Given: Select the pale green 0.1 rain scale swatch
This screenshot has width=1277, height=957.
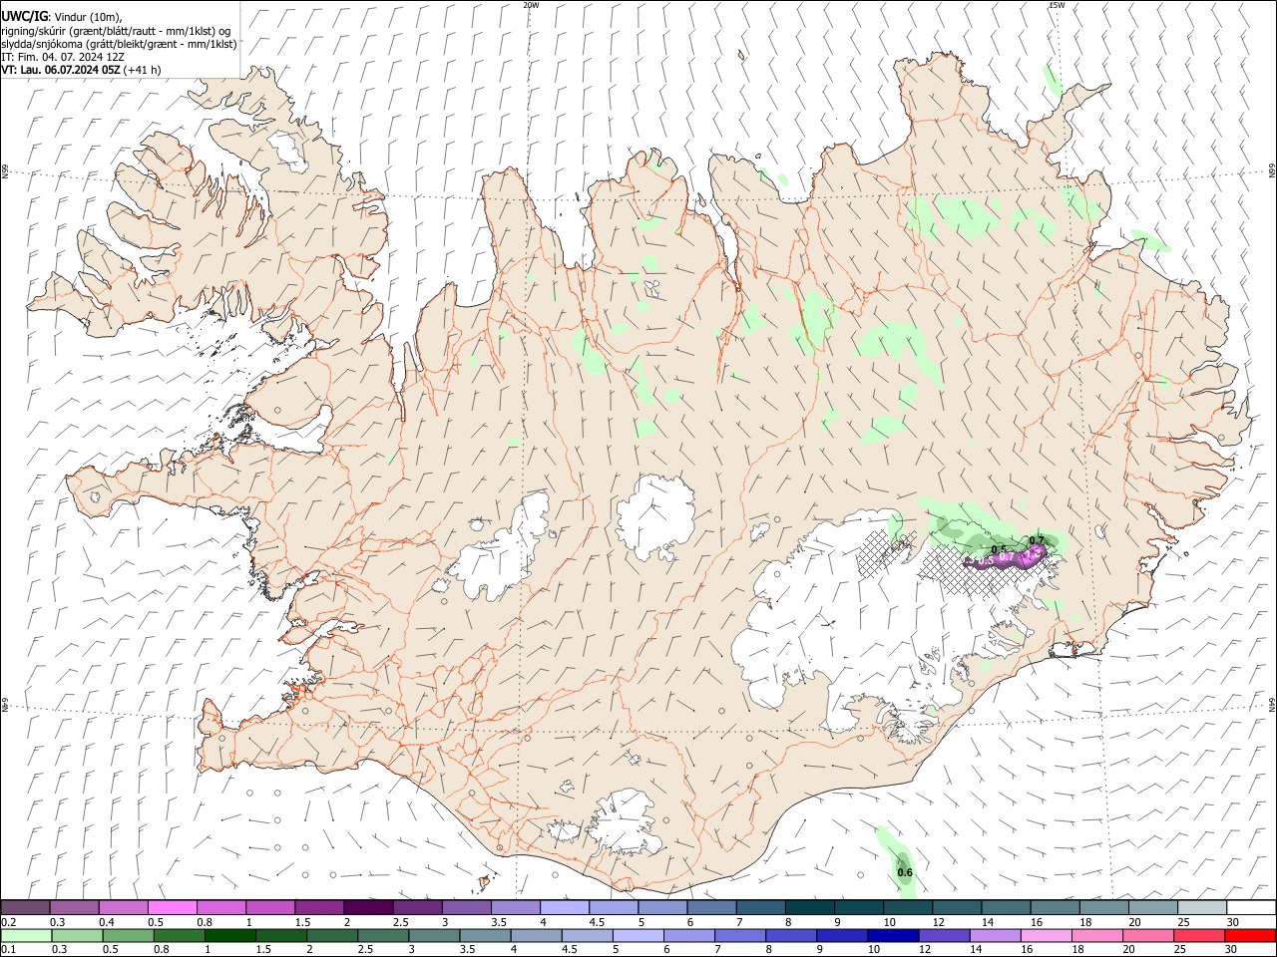Looking at the screenshot, I should click(x=25, y=936).
